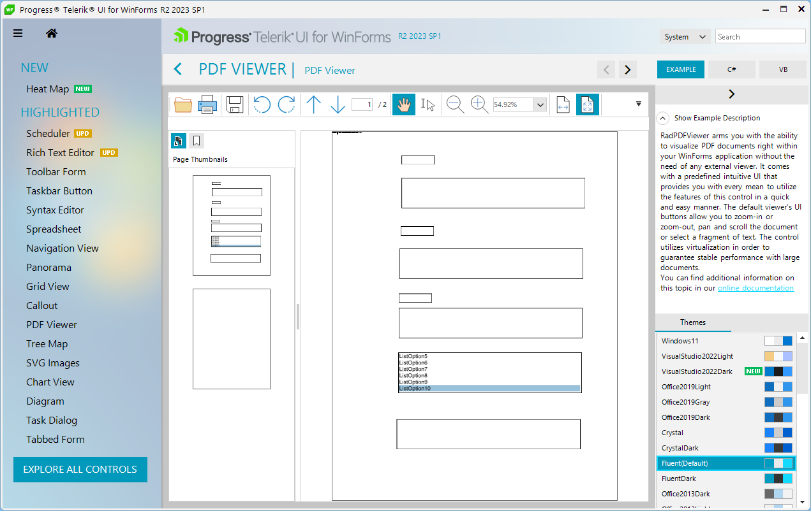Go to previous example button
Viewport: 811px width, 511px height.
click(606, 69)
